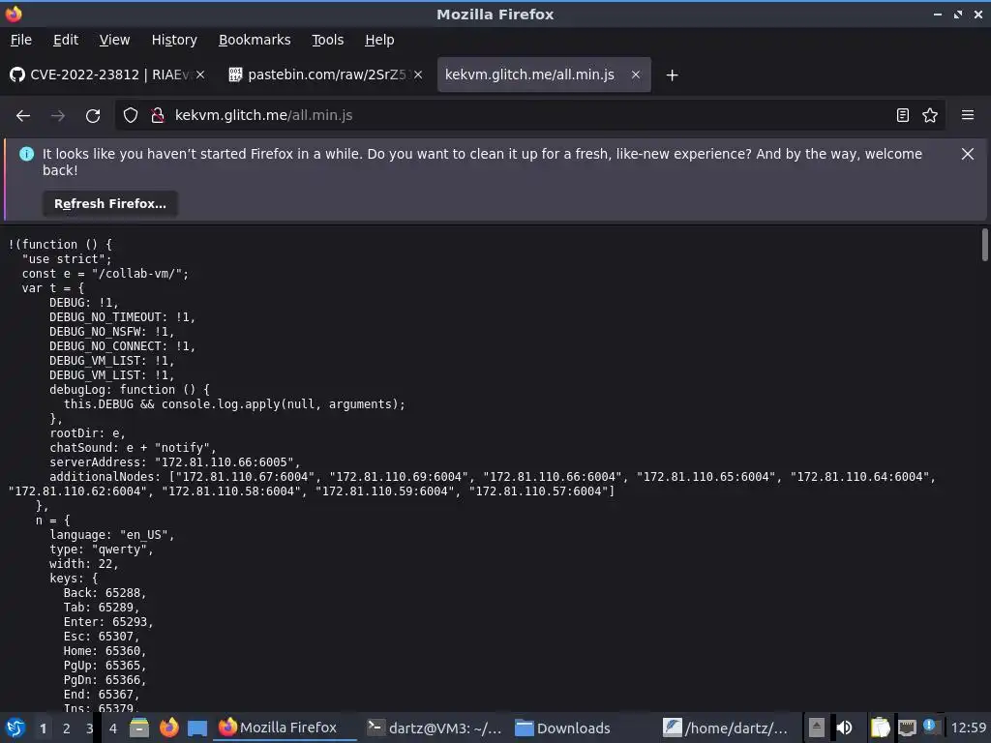This screenshot has height=743, width=991.
Task: Select the kekvm.glitch.me/all.min.js tab
Action: click(544, 74)
